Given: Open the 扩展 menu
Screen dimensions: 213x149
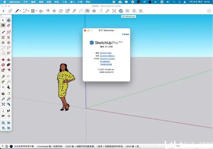Looking at the screenshot, I should point(80,2).
